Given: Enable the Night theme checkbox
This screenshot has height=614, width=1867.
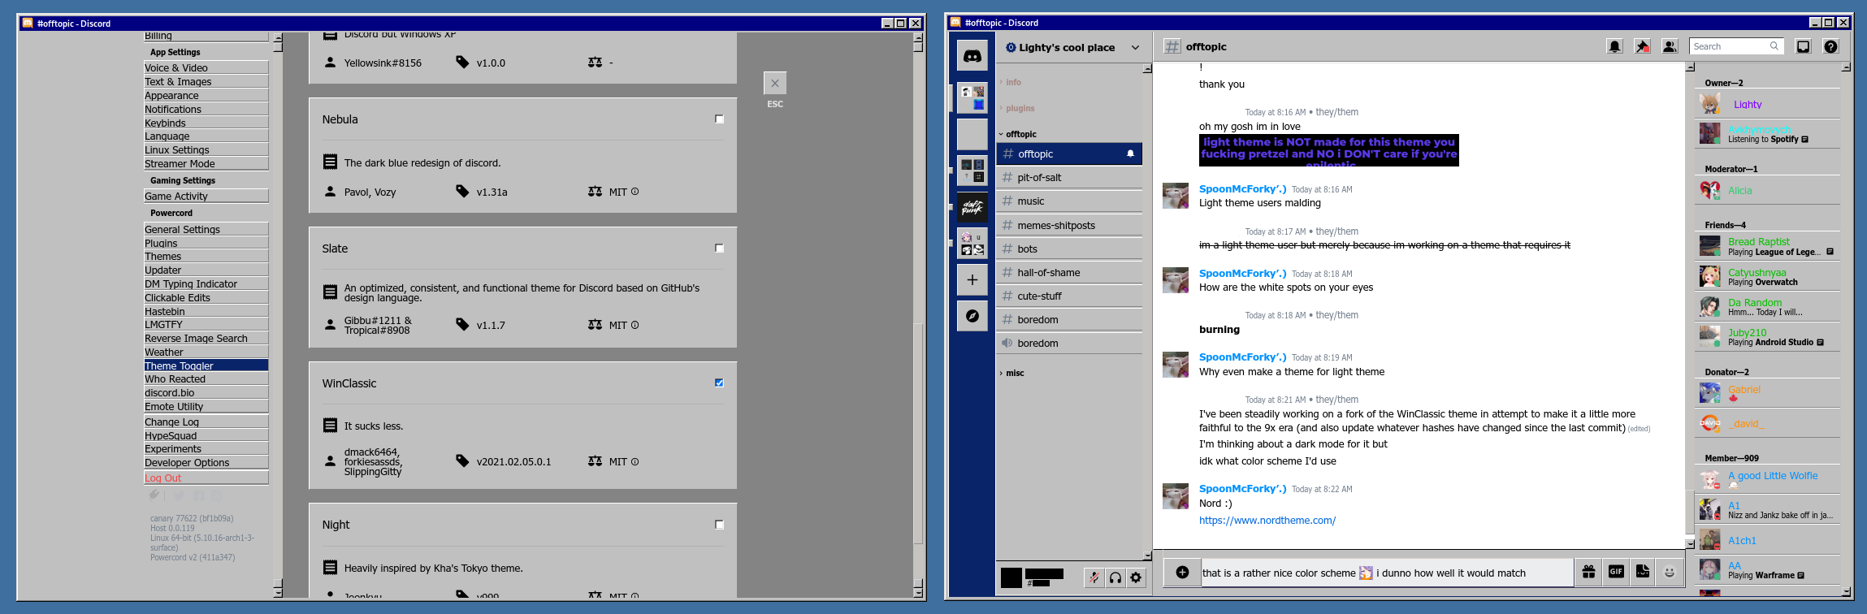Looking at the screenshot, I should point(719,525).
